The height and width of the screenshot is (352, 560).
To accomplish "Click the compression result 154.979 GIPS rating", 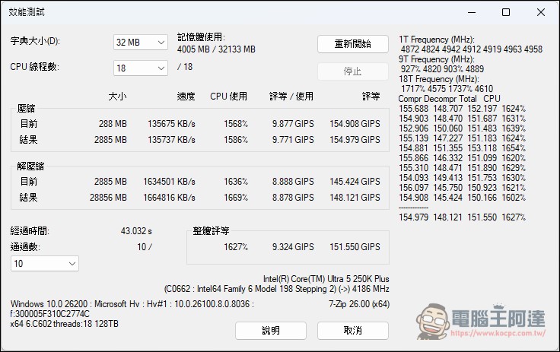I will 355,140.
